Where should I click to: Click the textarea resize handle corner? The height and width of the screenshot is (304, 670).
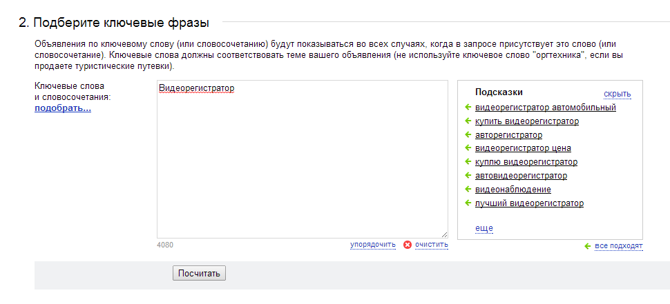(444, 234)
